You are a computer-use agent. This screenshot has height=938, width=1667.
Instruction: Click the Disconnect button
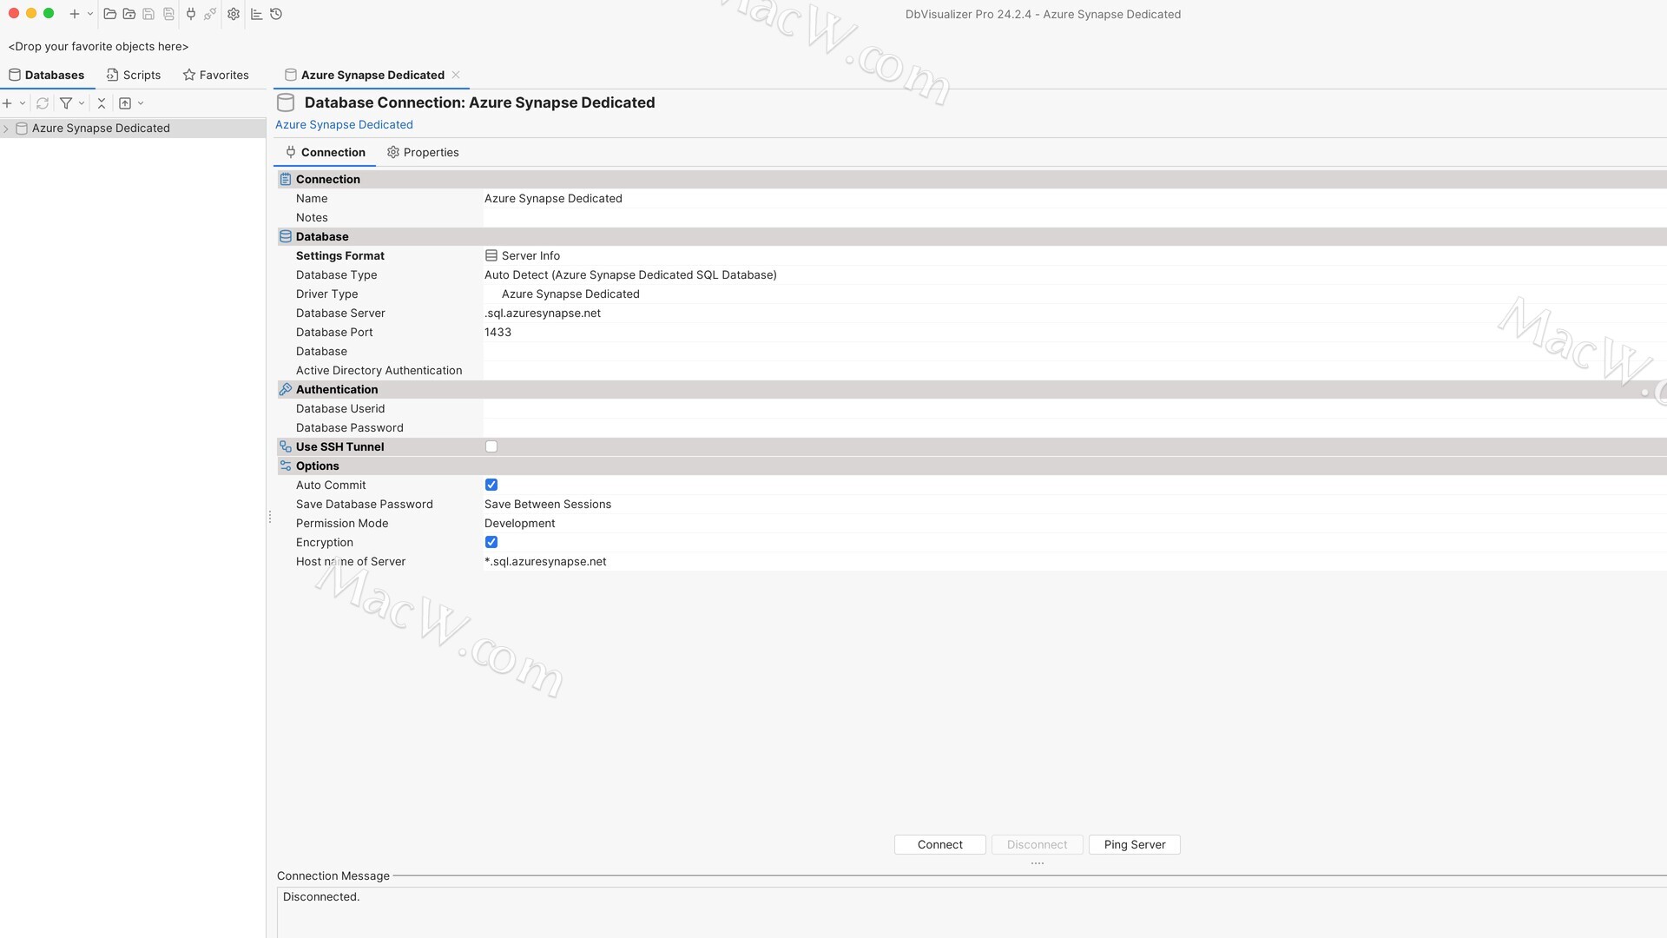[x=1038, y=844]
